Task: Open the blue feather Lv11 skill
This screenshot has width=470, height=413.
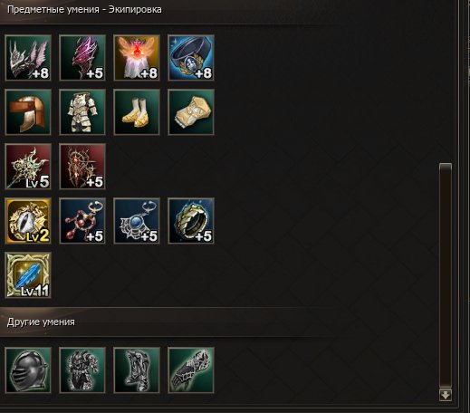Action: pos(28,275)
